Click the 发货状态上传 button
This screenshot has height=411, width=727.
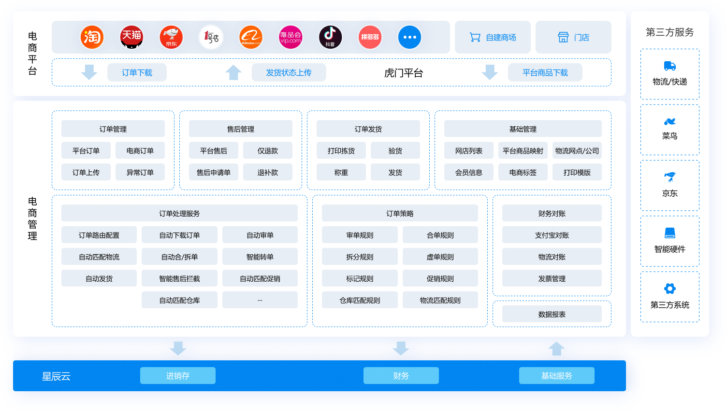(289, 72)
